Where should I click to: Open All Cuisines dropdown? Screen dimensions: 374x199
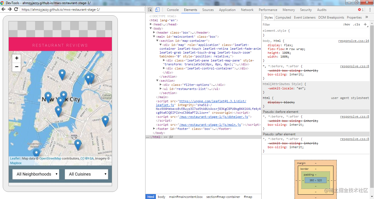86,174
